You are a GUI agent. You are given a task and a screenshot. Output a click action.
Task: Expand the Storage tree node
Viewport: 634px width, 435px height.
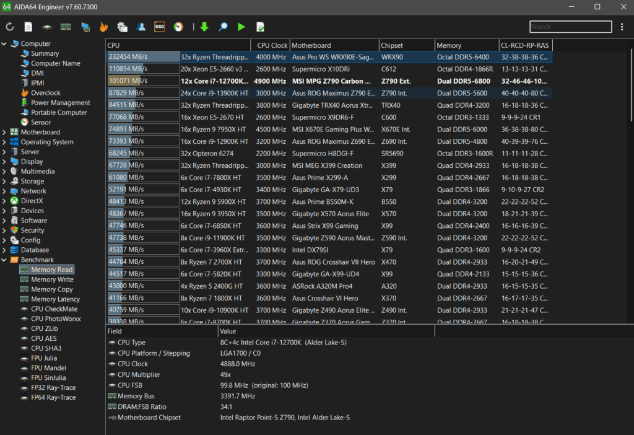tap(5, 181)
